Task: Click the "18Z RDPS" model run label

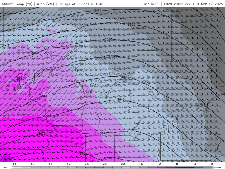Action: coord(151,4)
